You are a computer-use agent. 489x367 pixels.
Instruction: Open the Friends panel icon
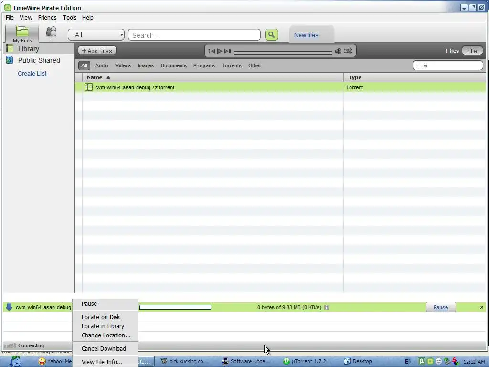[x=51, y=32]
